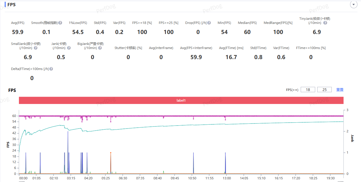Click the FPS threshold field showing 18
This screenshot has width=361, height=182.
coord(308,90)
